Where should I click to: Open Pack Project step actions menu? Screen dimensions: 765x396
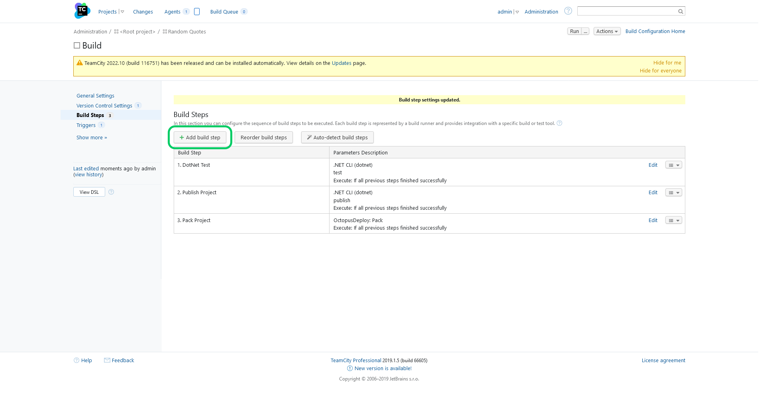[x=674, y=220]
